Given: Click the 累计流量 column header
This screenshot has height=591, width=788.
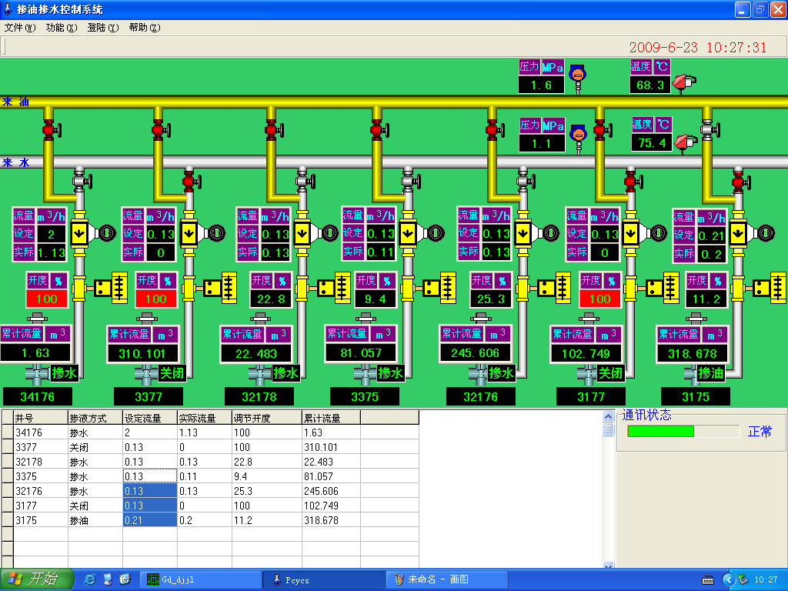Looking at the screenshot, I should pyautogui.click(x=331, y=418).
